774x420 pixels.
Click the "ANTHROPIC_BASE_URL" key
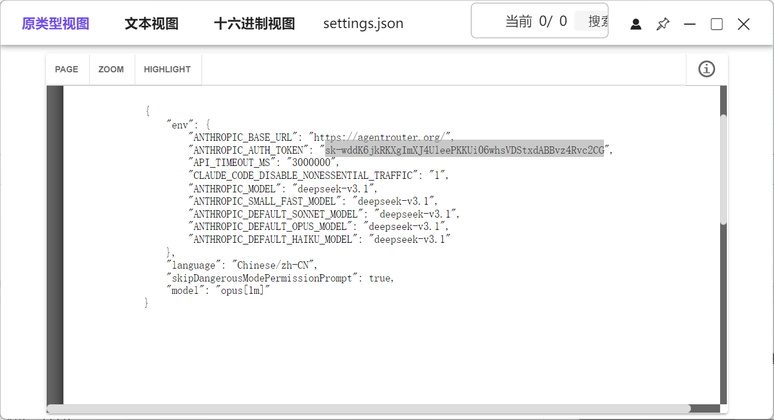(243, 137)
